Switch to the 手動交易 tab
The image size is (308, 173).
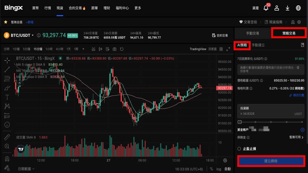click(x=253, y=33)
